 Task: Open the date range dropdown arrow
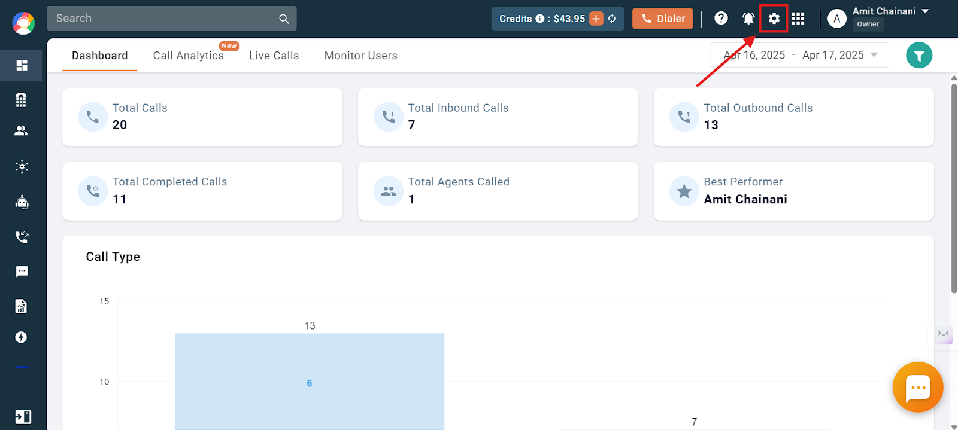[x=874, y=55]
